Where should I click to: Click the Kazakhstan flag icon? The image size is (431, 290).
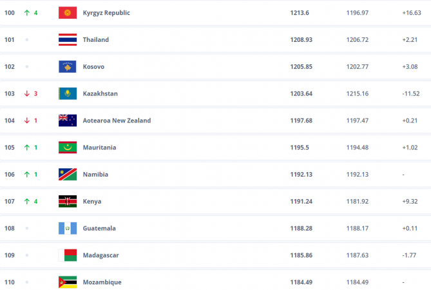68,93
